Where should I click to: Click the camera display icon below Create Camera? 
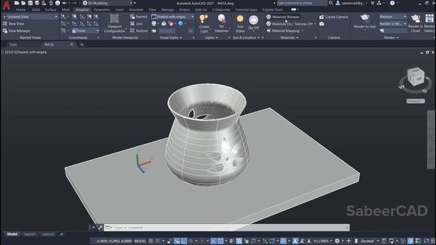(x=322, y=24)
